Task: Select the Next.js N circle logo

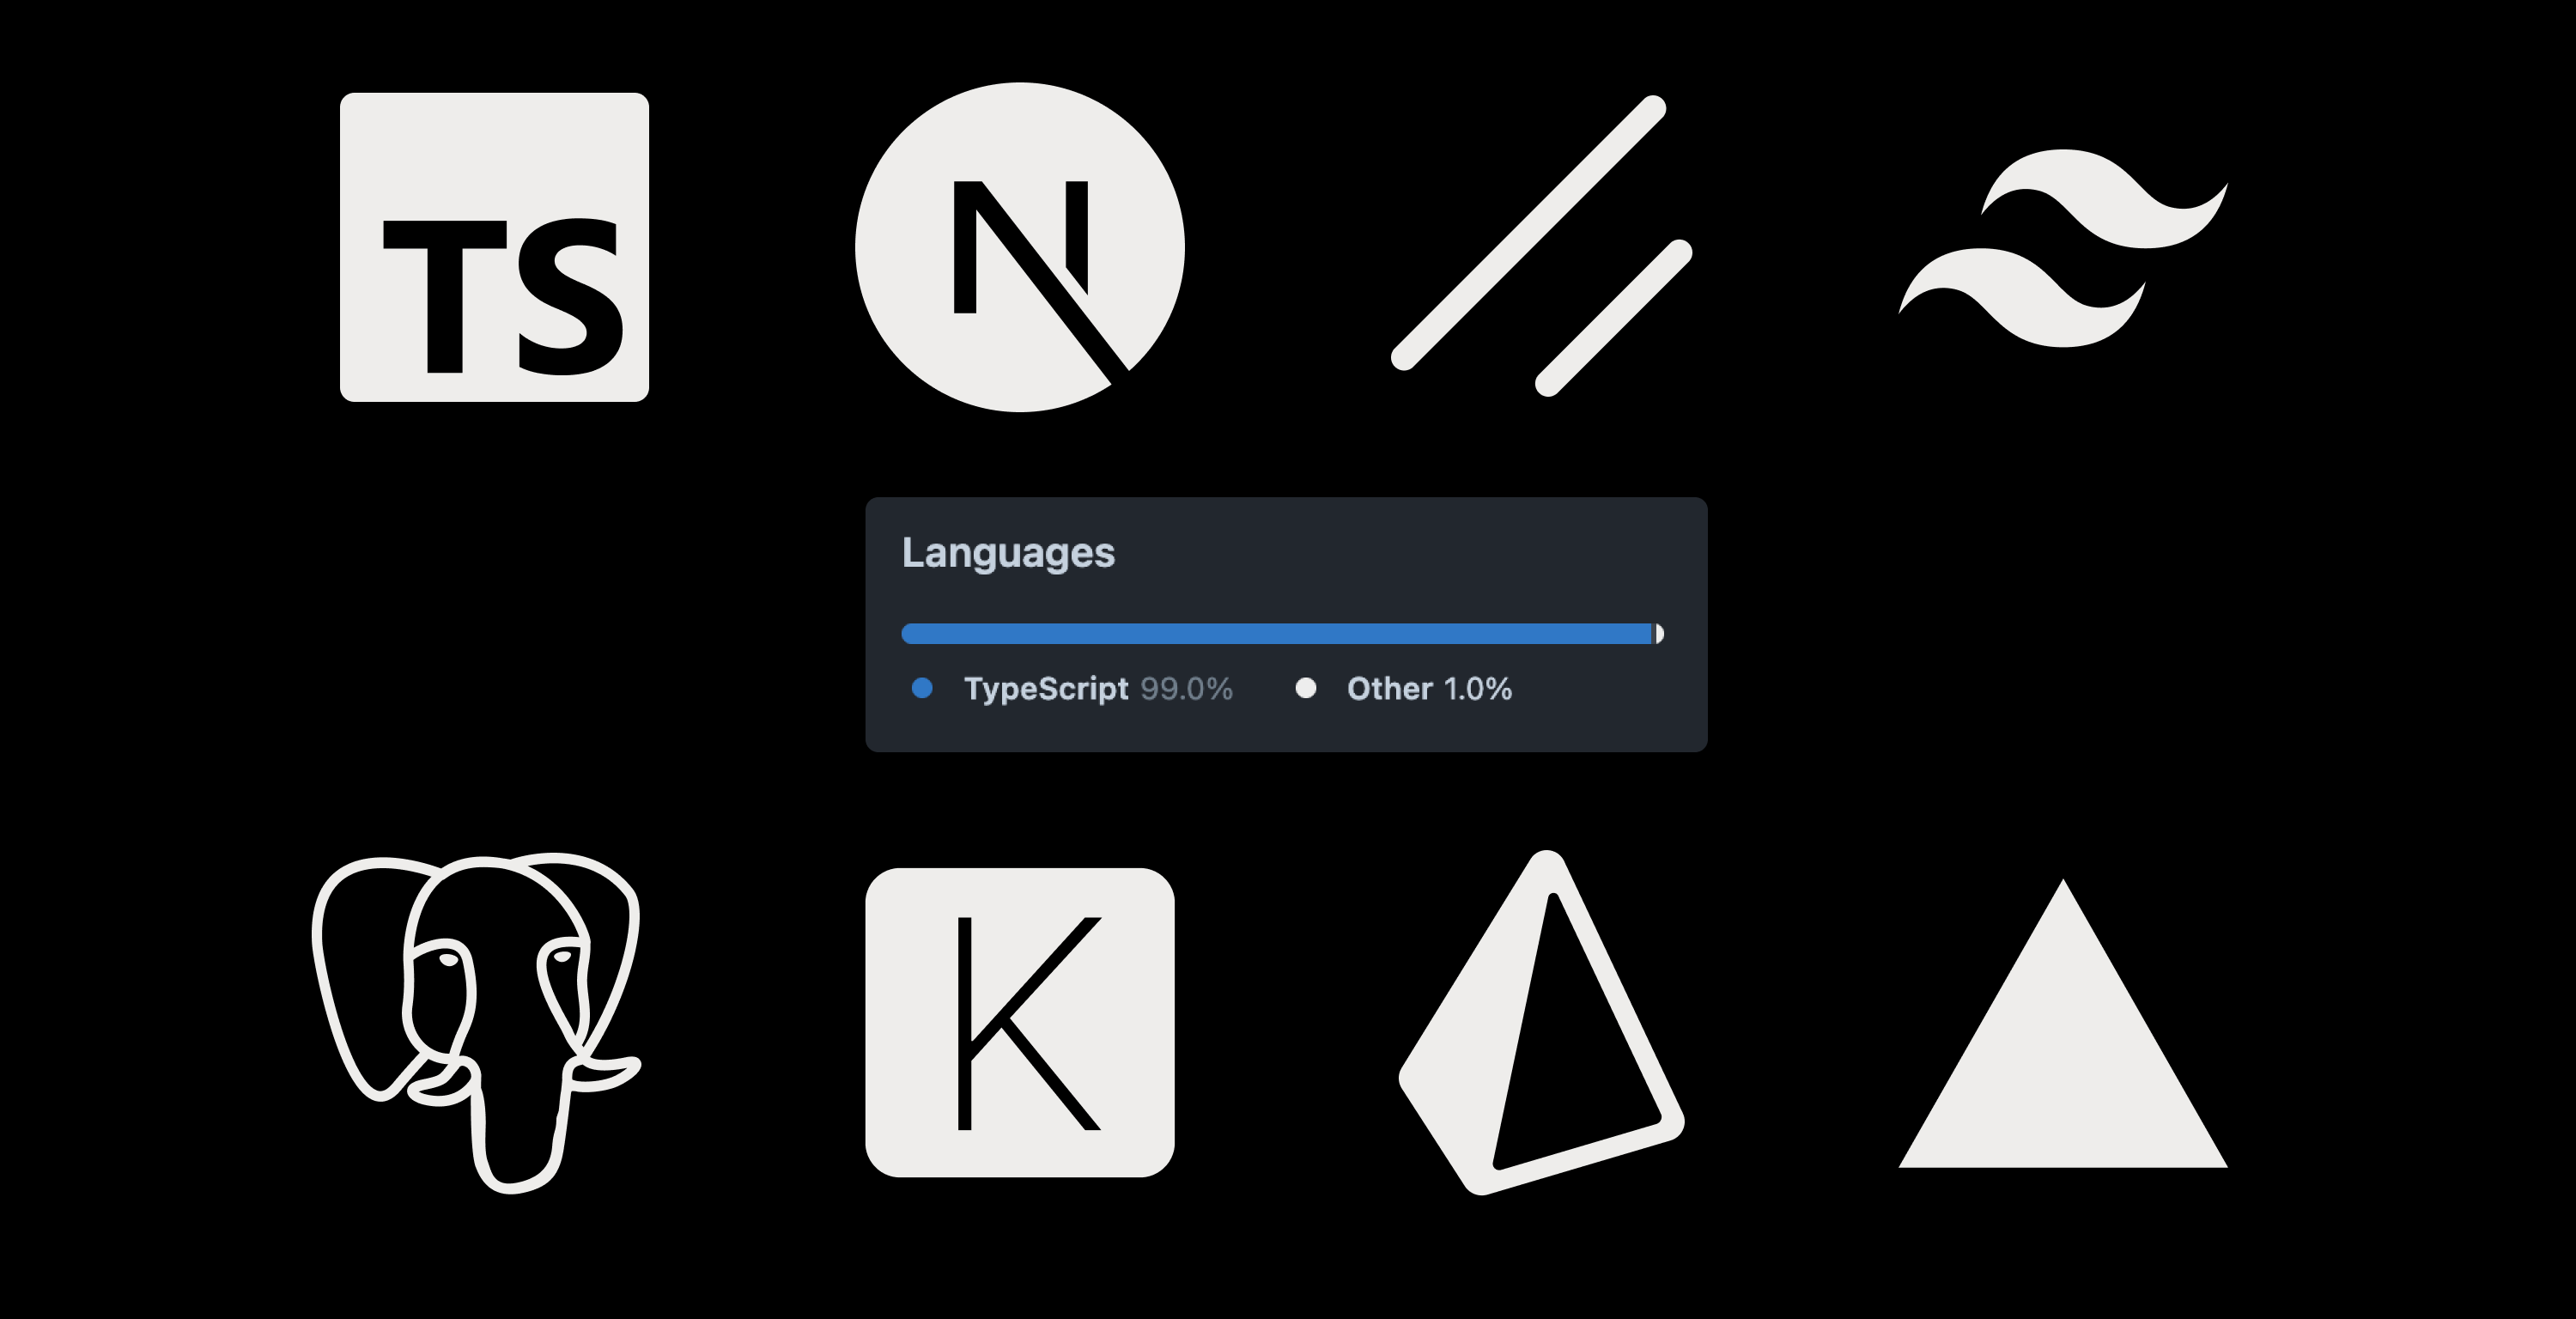Action: point(1020,247)
